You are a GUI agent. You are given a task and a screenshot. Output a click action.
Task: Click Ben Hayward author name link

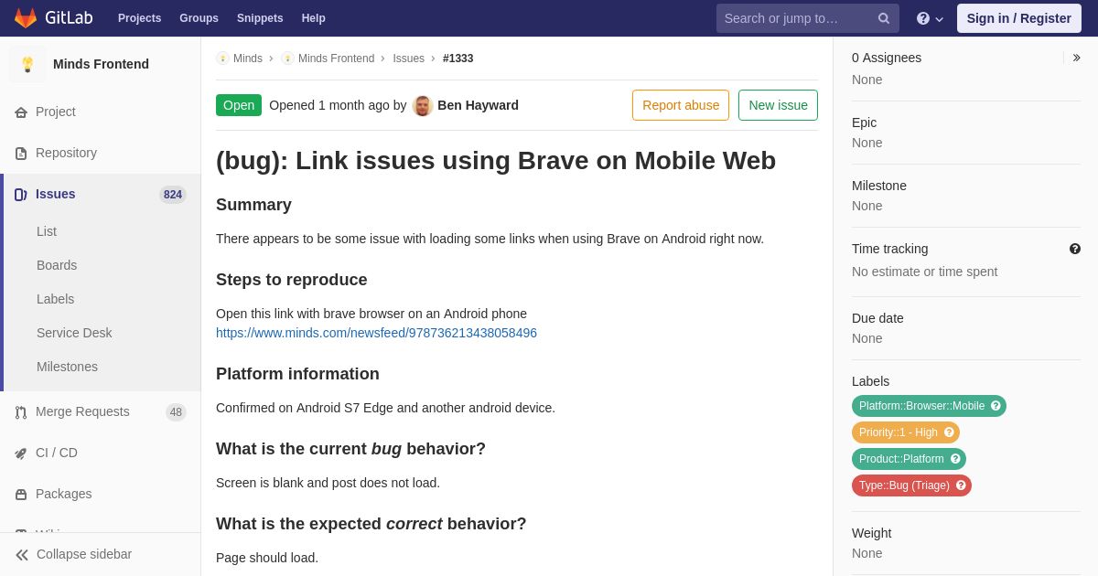pos(478,105)
